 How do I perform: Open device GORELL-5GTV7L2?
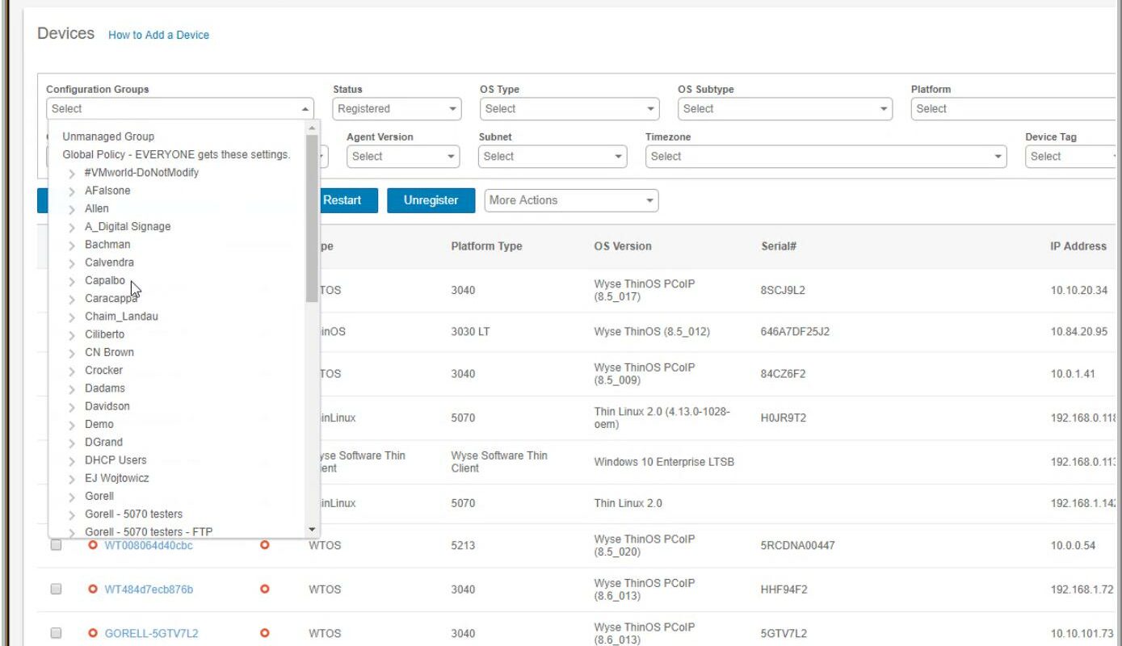click(x=151, y=634)
